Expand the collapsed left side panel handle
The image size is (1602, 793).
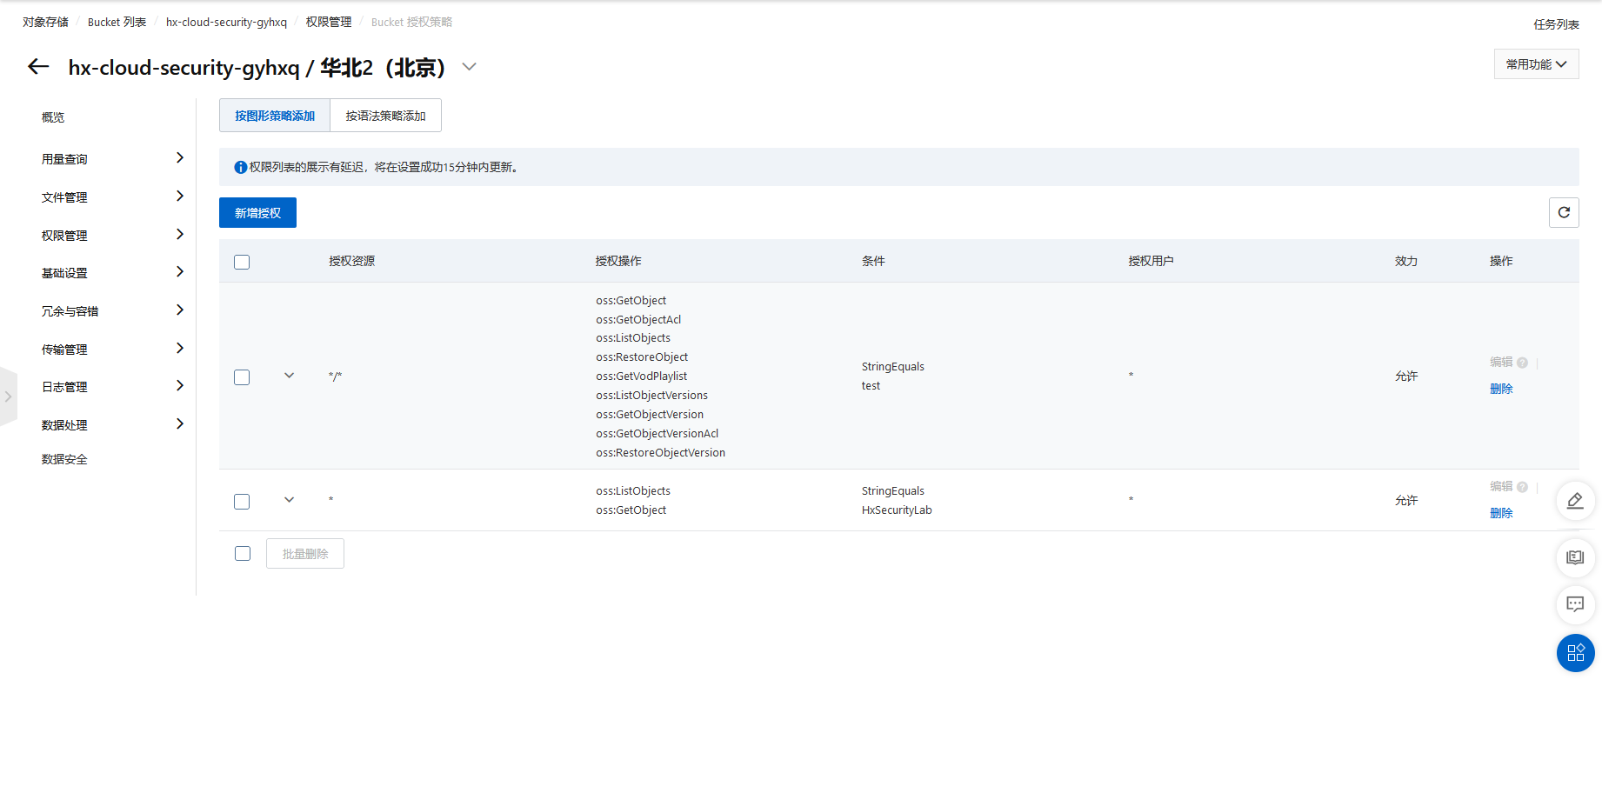[8, 396]
